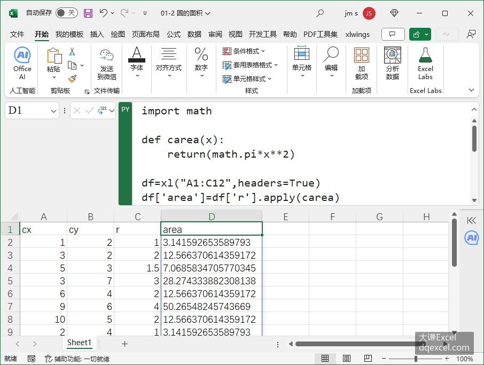Click the Undo arrow icon

click(104, 13)
